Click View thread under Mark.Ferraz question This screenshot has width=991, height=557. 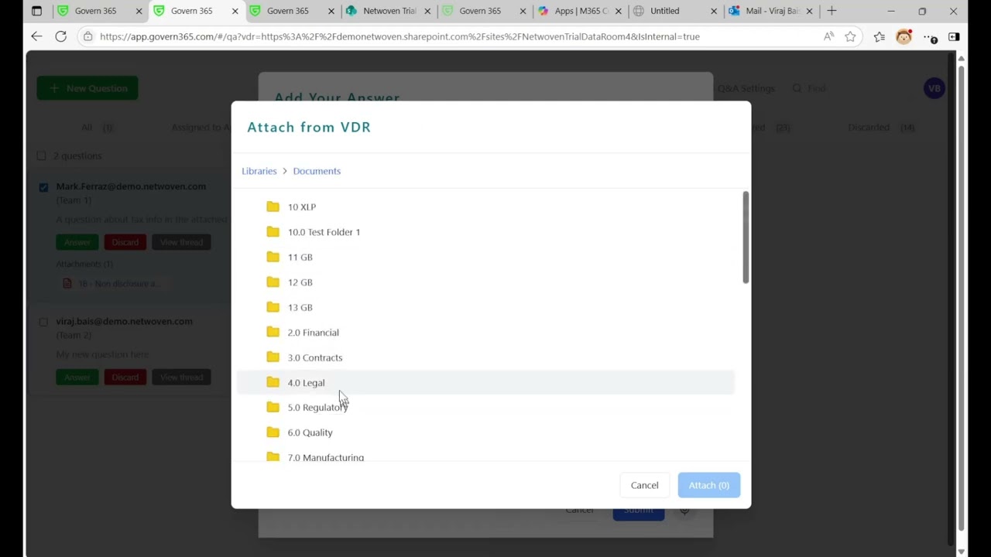tap(181, 242)
